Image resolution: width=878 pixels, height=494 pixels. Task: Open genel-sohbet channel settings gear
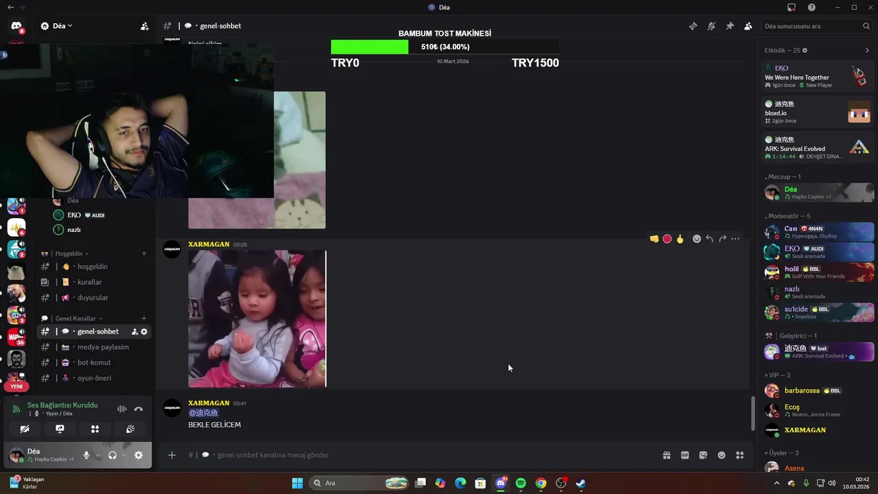144,331
